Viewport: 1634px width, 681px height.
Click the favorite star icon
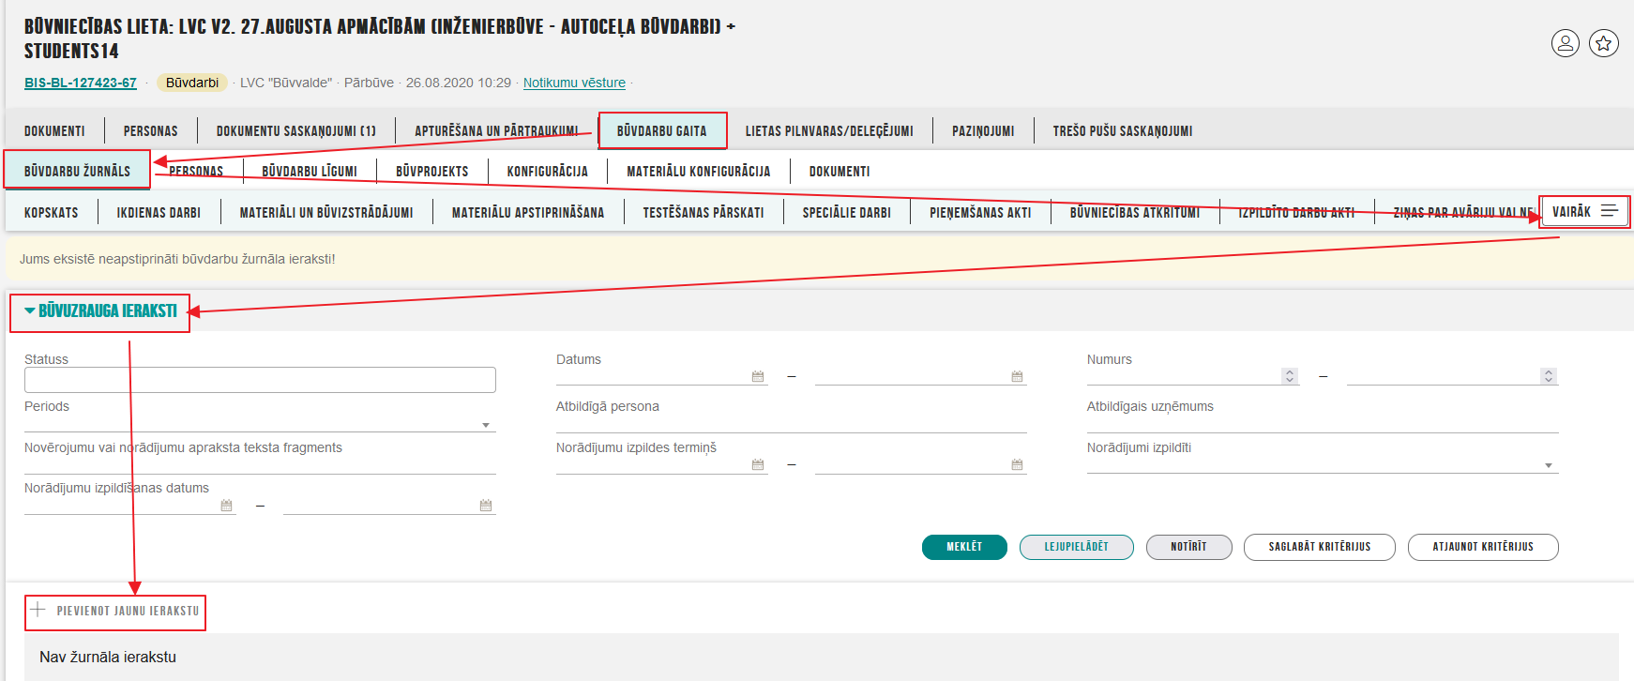coord(1604,43)
